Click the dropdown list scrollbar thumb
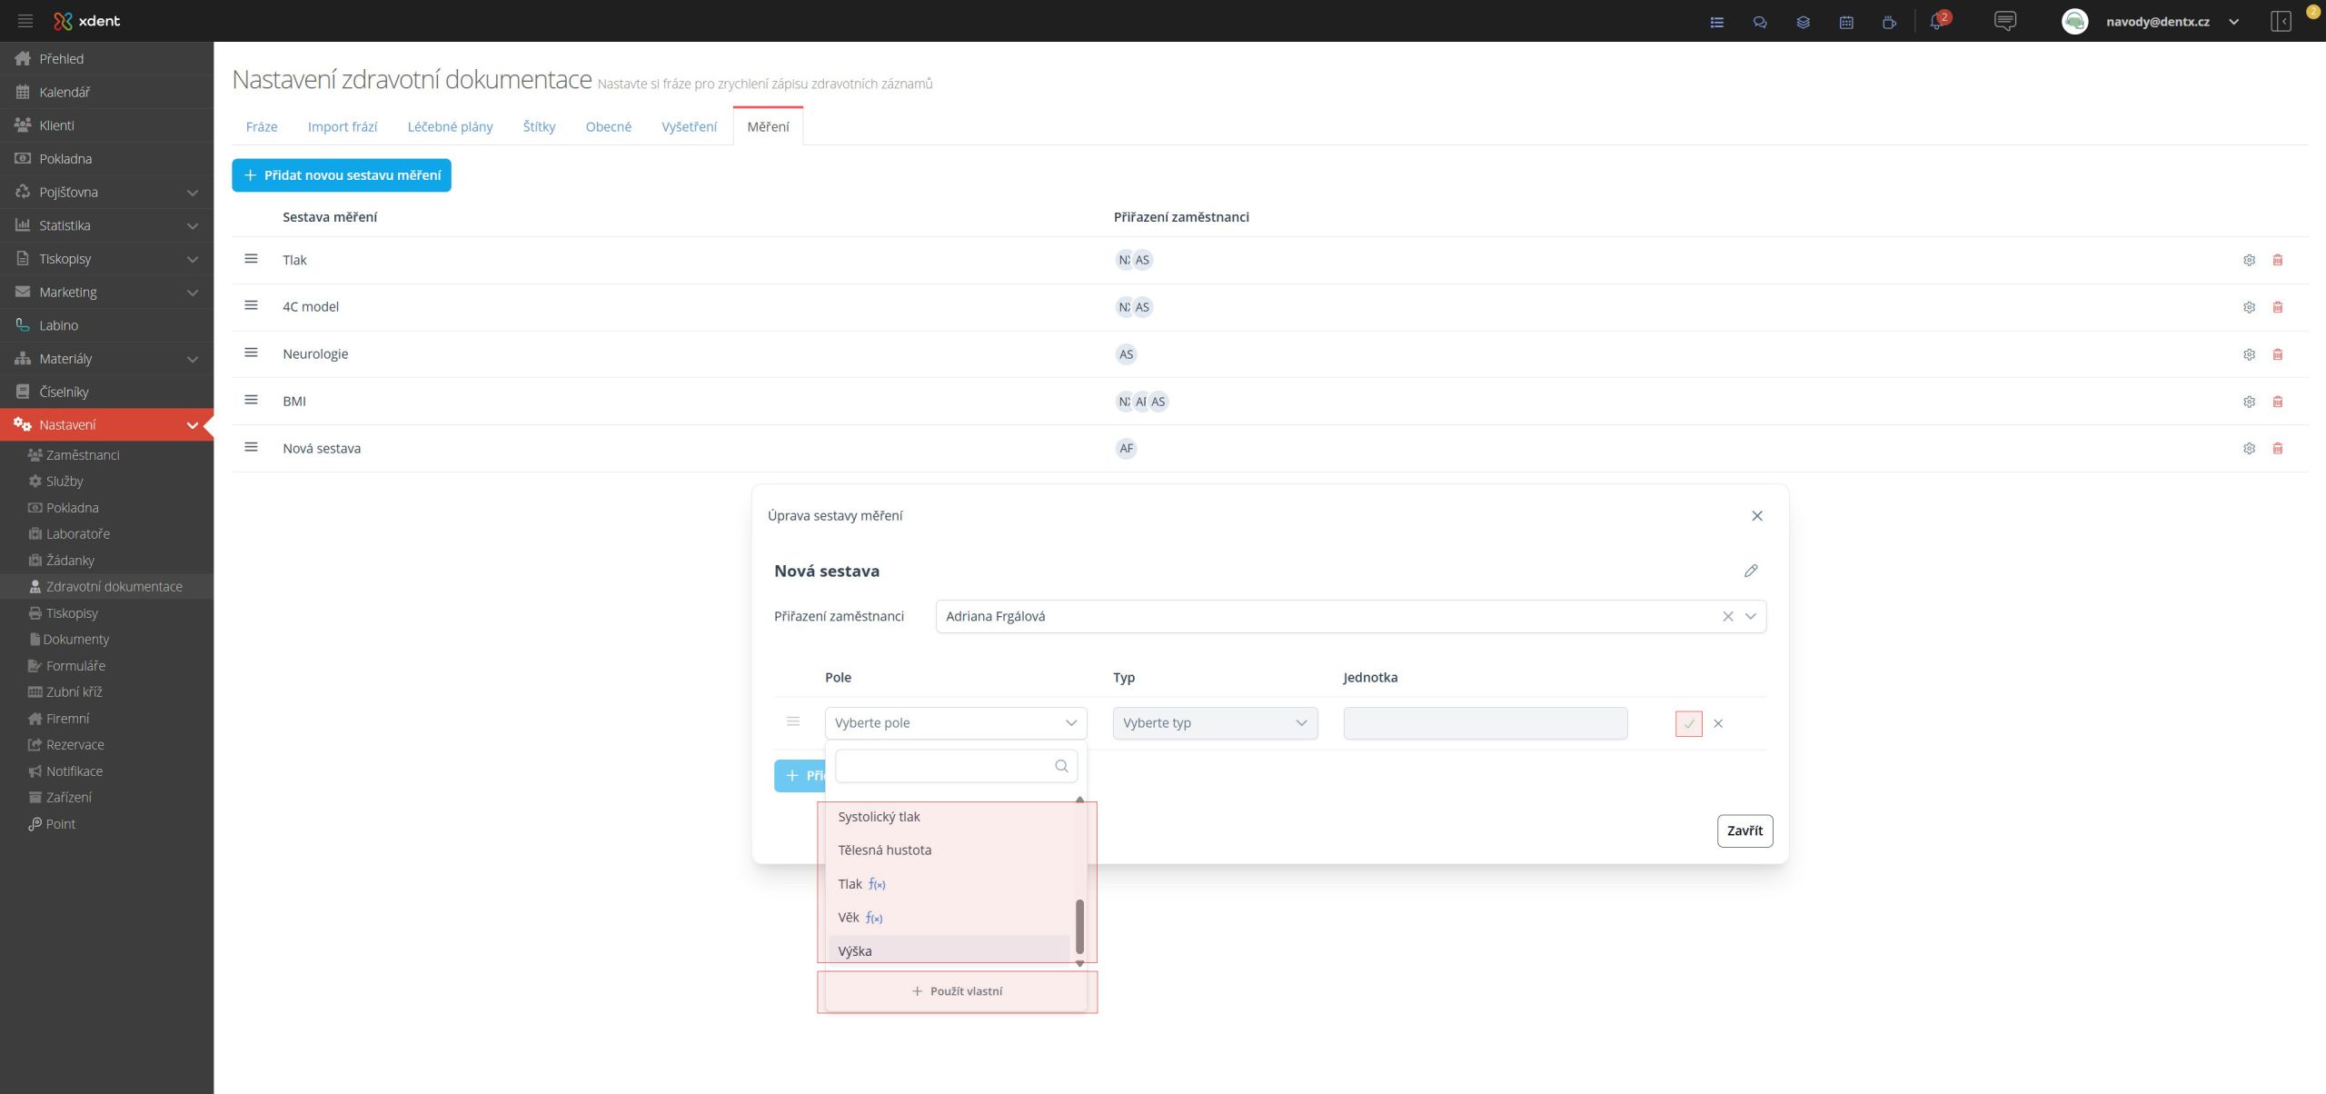Image resolution: width=2326 pixels, height=1094 pixels. (x=1079, y=926)
